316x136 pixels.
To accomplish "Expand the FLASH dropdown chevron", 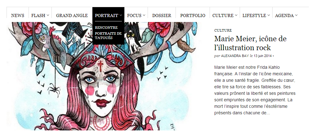I will (x=48, y=15).
